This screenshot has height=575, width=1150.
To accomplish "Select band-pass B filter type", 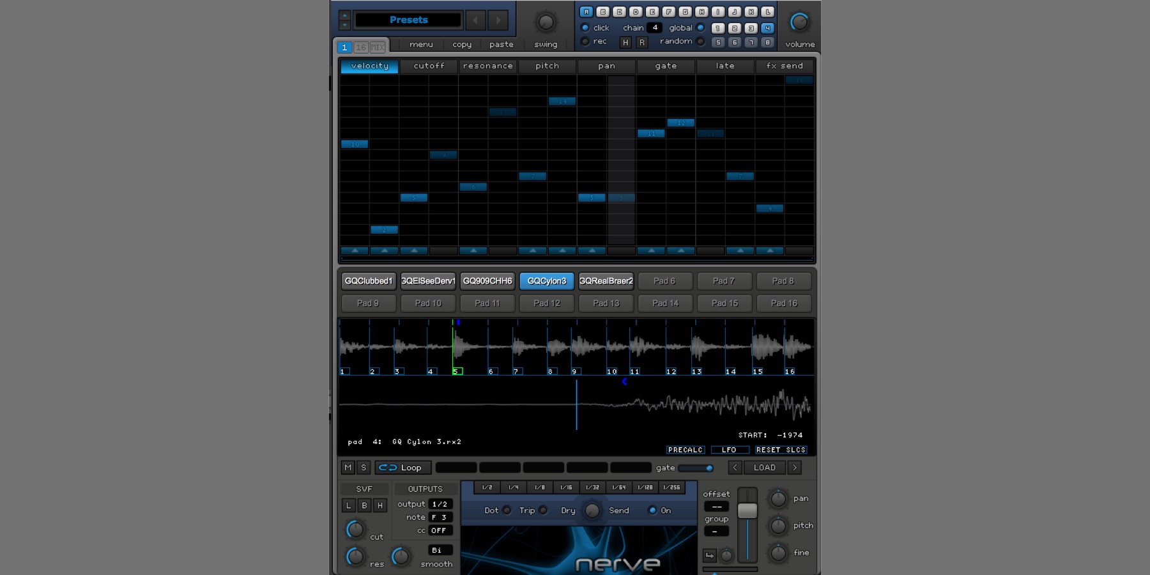I will click(364, 505).
